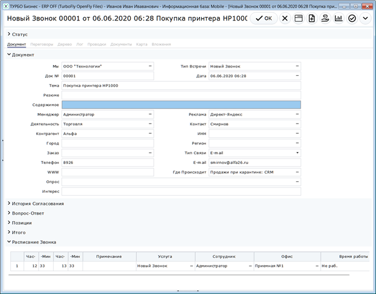The width and height of the screenshot is (376, 294).
Task: Click the Не раб. table cell
Action: coord(345,266)
